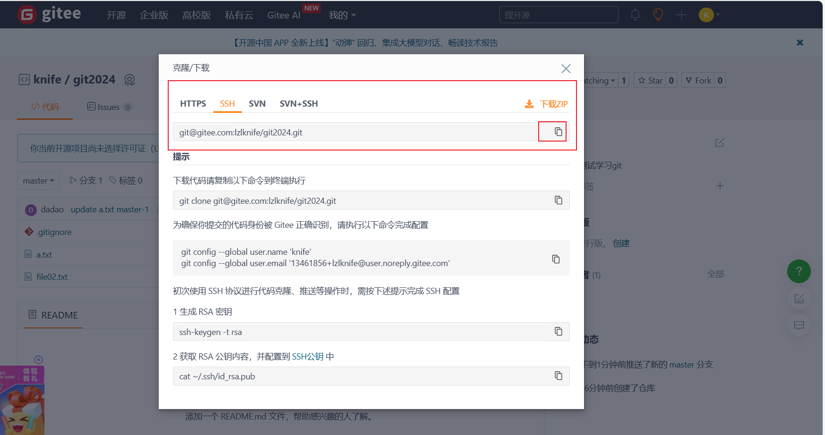
Task: Open the knife / git2024 repository link
Action: [x=74, y=79]
